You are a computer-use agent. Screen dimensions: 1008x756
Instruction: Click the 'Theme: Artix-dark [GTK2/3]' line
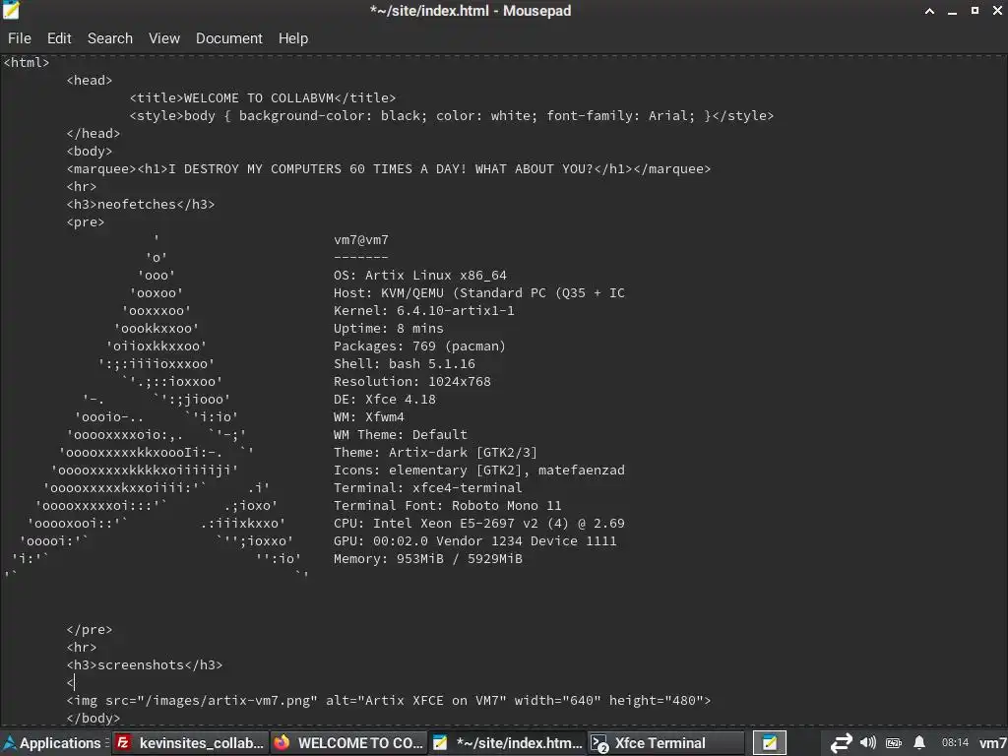[435, 453]
